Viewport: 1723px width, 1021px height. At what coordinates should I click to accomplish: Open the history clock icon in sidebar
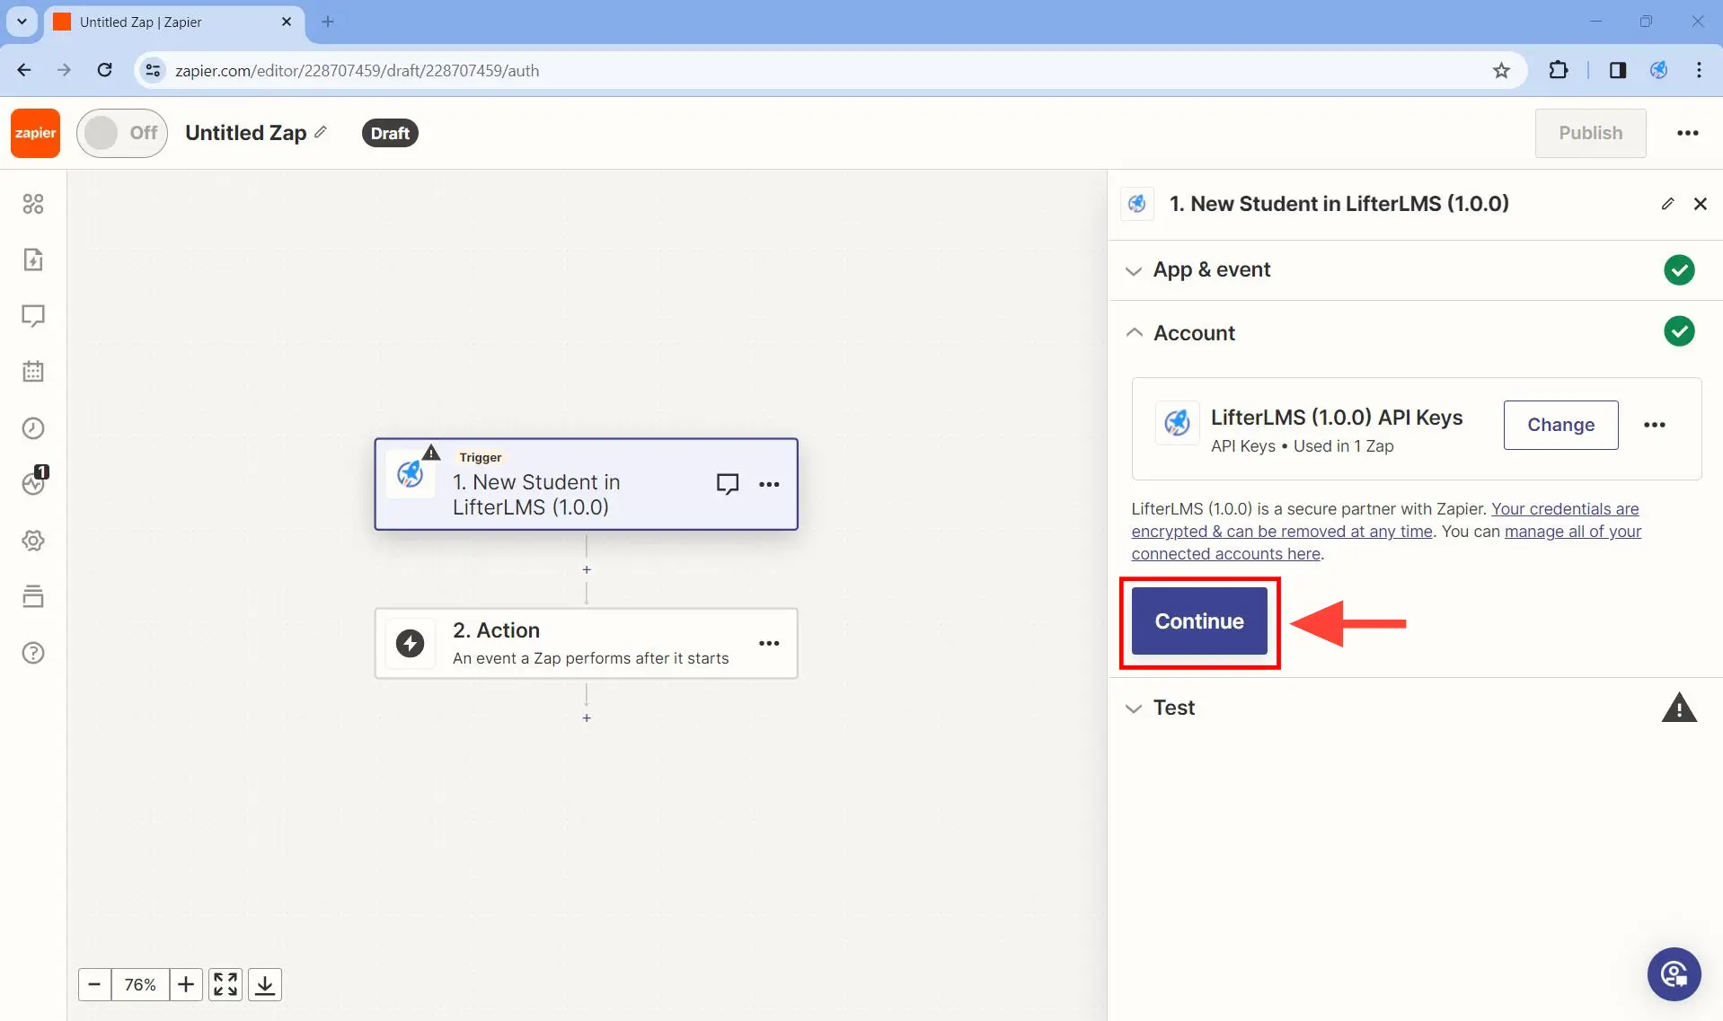pos(33,428)
